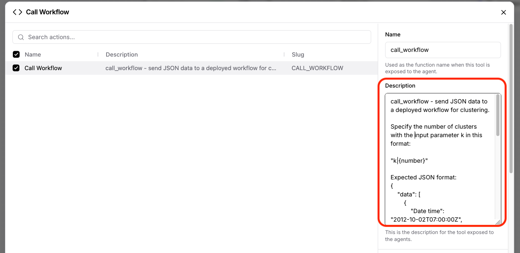Click the Description column header
520x253 pixels.
[122, 55]
